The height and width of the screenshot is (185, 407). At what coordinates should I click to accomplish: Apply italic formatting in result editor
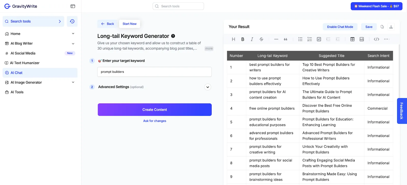[252, 39]
